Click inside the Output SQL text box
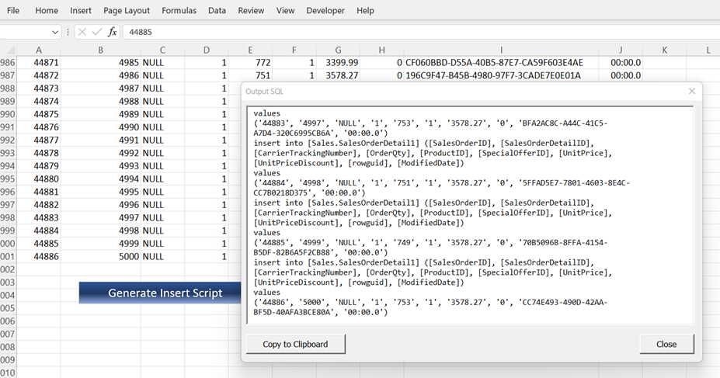The height and width of the screenshot is (378, 720). (x=470, y=215)
